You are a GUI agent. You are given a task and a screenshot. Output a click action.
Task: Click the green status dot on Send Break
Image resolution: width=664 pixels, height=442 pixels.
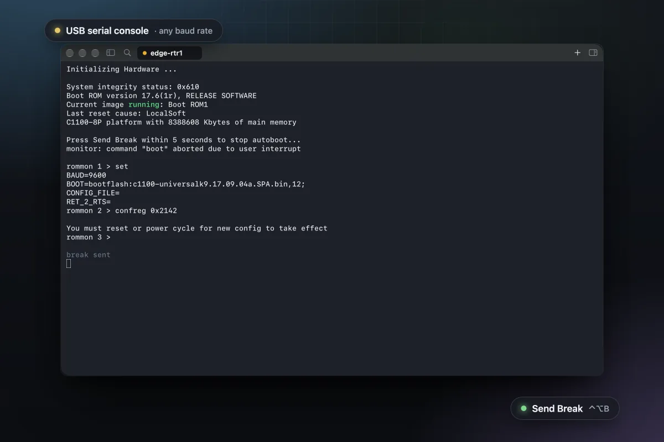523,408
